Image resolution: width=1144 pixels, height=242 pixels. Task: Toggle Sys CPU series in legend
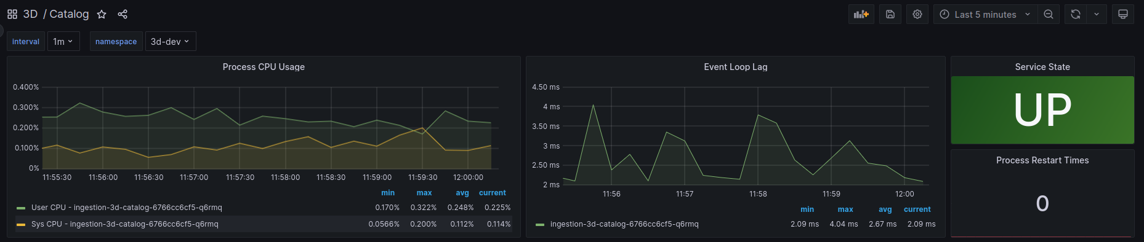tap(124, 224)
